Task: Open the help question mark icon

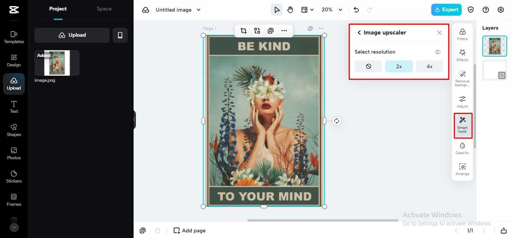Action: coord(486,10)
